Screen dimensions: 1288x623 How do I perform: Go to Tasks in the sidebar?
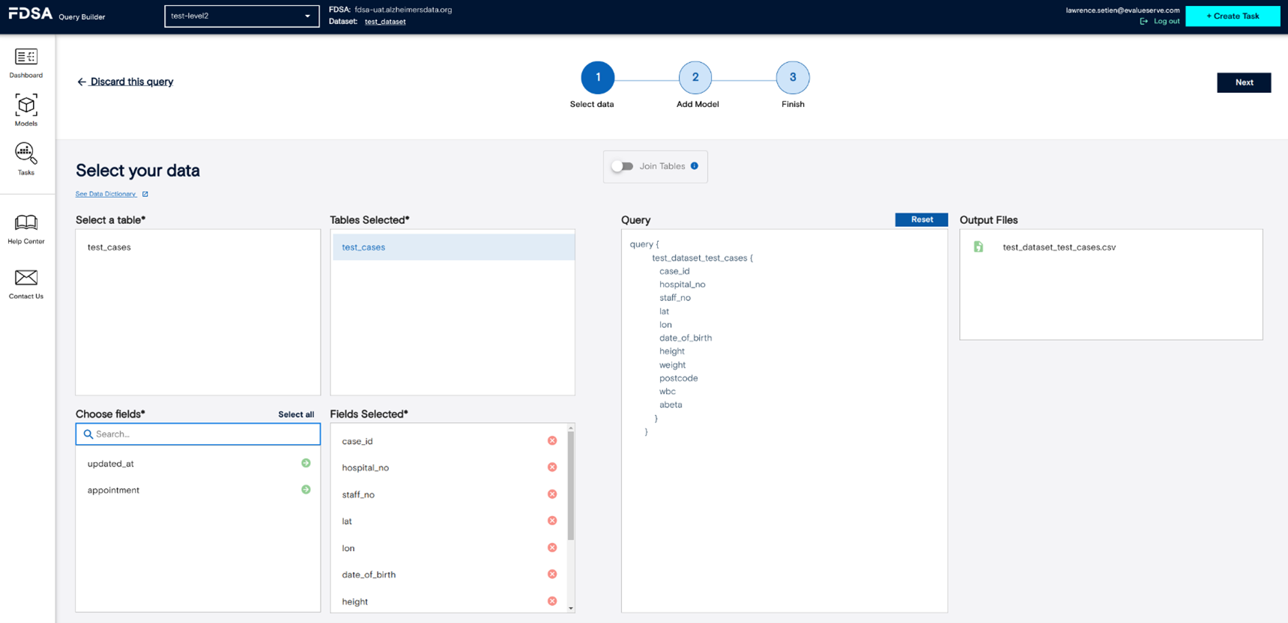coord(26,154)
